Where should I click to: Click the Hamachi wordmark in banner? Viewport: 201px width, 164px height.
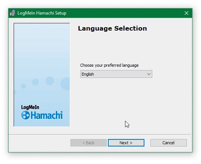[x=47, y=115]
